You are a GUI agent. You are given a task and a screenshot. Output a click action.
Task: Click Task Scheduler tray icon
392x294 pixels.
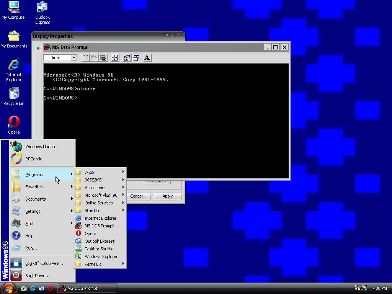pyautogui.click(x=357, y=288)
